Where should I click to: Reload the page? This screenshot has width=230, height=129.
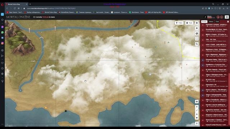pyautogui.click(x=15, y=9)
